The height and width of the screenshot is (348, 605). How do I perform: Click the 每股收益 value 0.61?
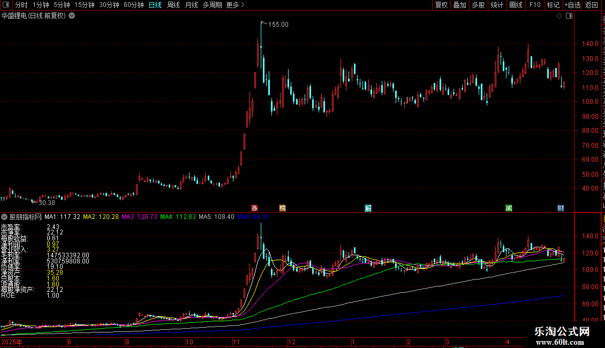(x=53, y=238)
